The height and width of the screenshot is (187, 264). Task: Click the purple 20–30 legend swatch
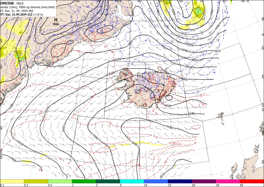coord(204,181)
